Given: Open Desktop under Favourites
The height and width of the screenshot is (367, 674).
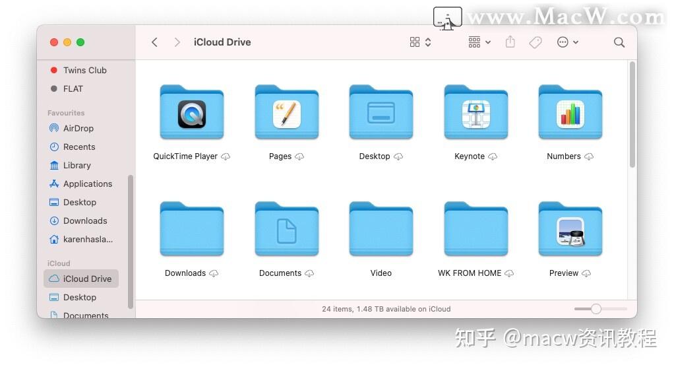Looking at the screenshot, I should pyautogui.click(x=73, y=202).
